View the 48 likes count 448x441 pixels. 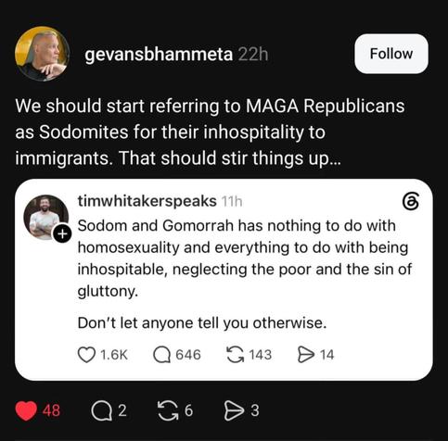[x=51, y=410]
